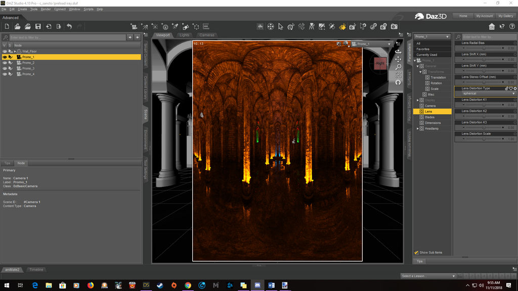518x291 pixels.
Task: Select the Blades property group
Action: pos(429,117)
